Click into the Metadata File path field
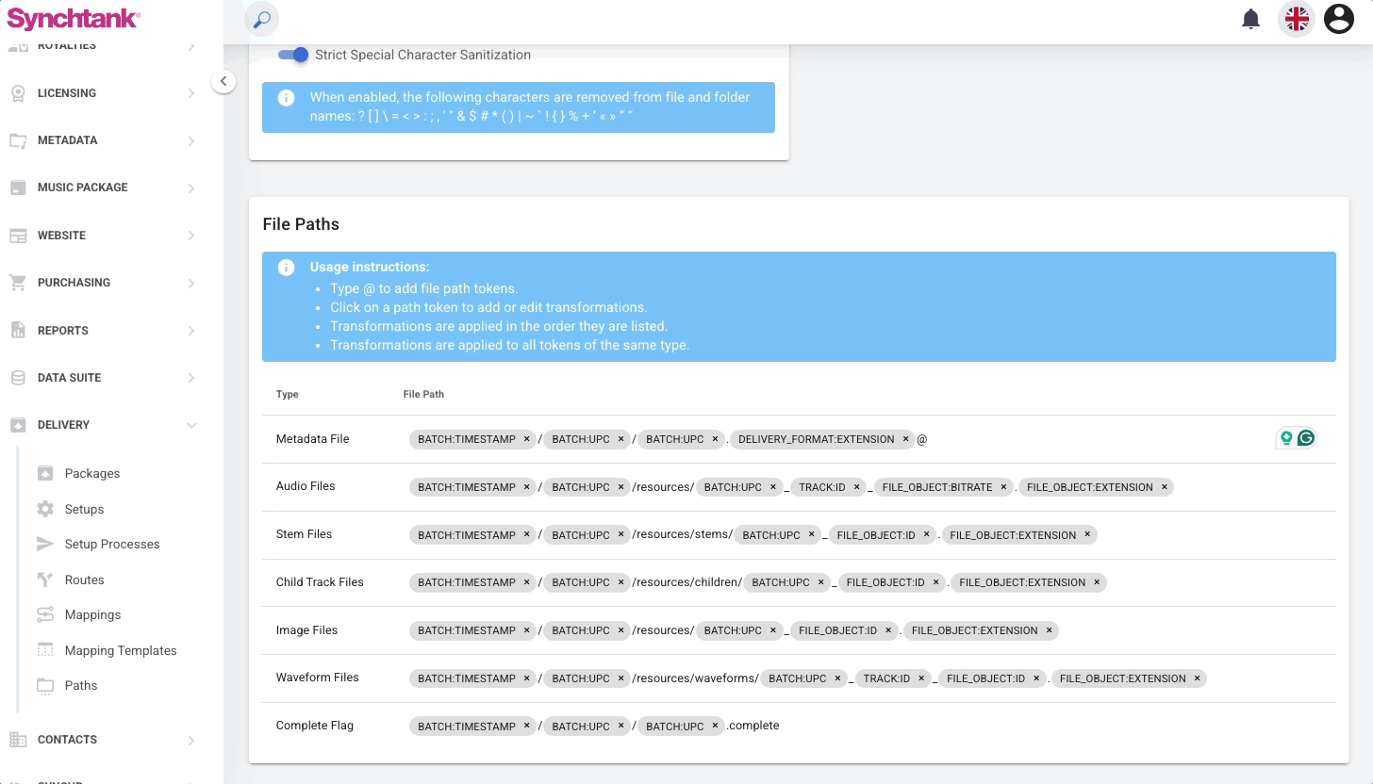Screen dimensions: 1373x784 click(x=836, y=439)
